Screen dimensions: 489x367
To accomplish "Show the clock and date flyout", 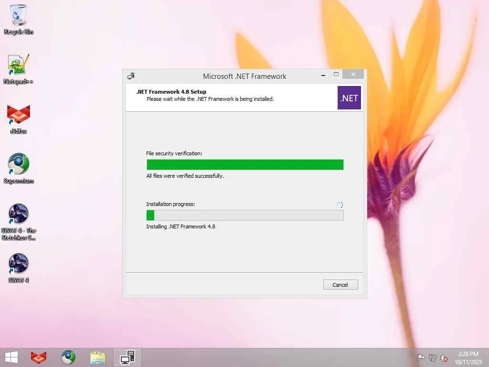I will click(468, 357).
